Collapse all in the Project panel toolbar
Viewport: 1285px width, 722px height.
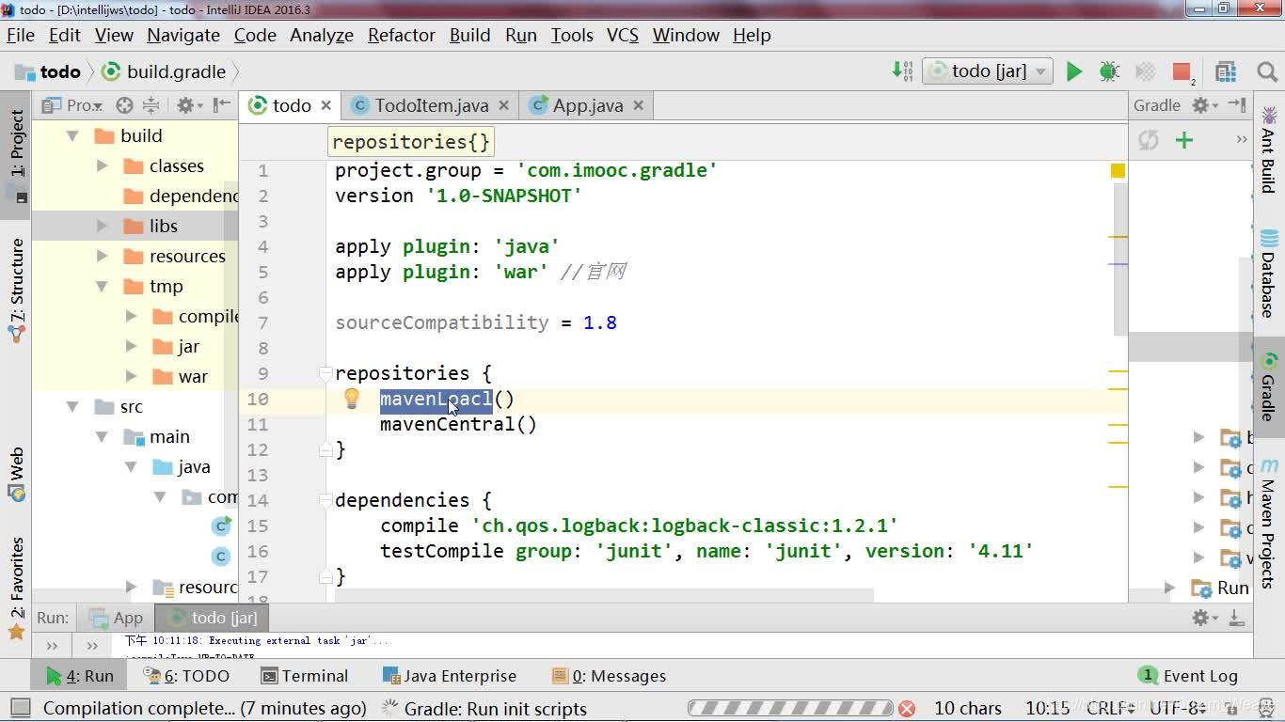pos(151,105)
